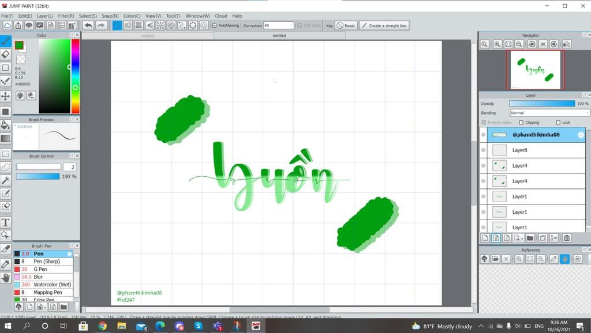The height and width of the screenshot is (333, 591).
Task: Select the G Pen brush
Action: click(43, 269)
